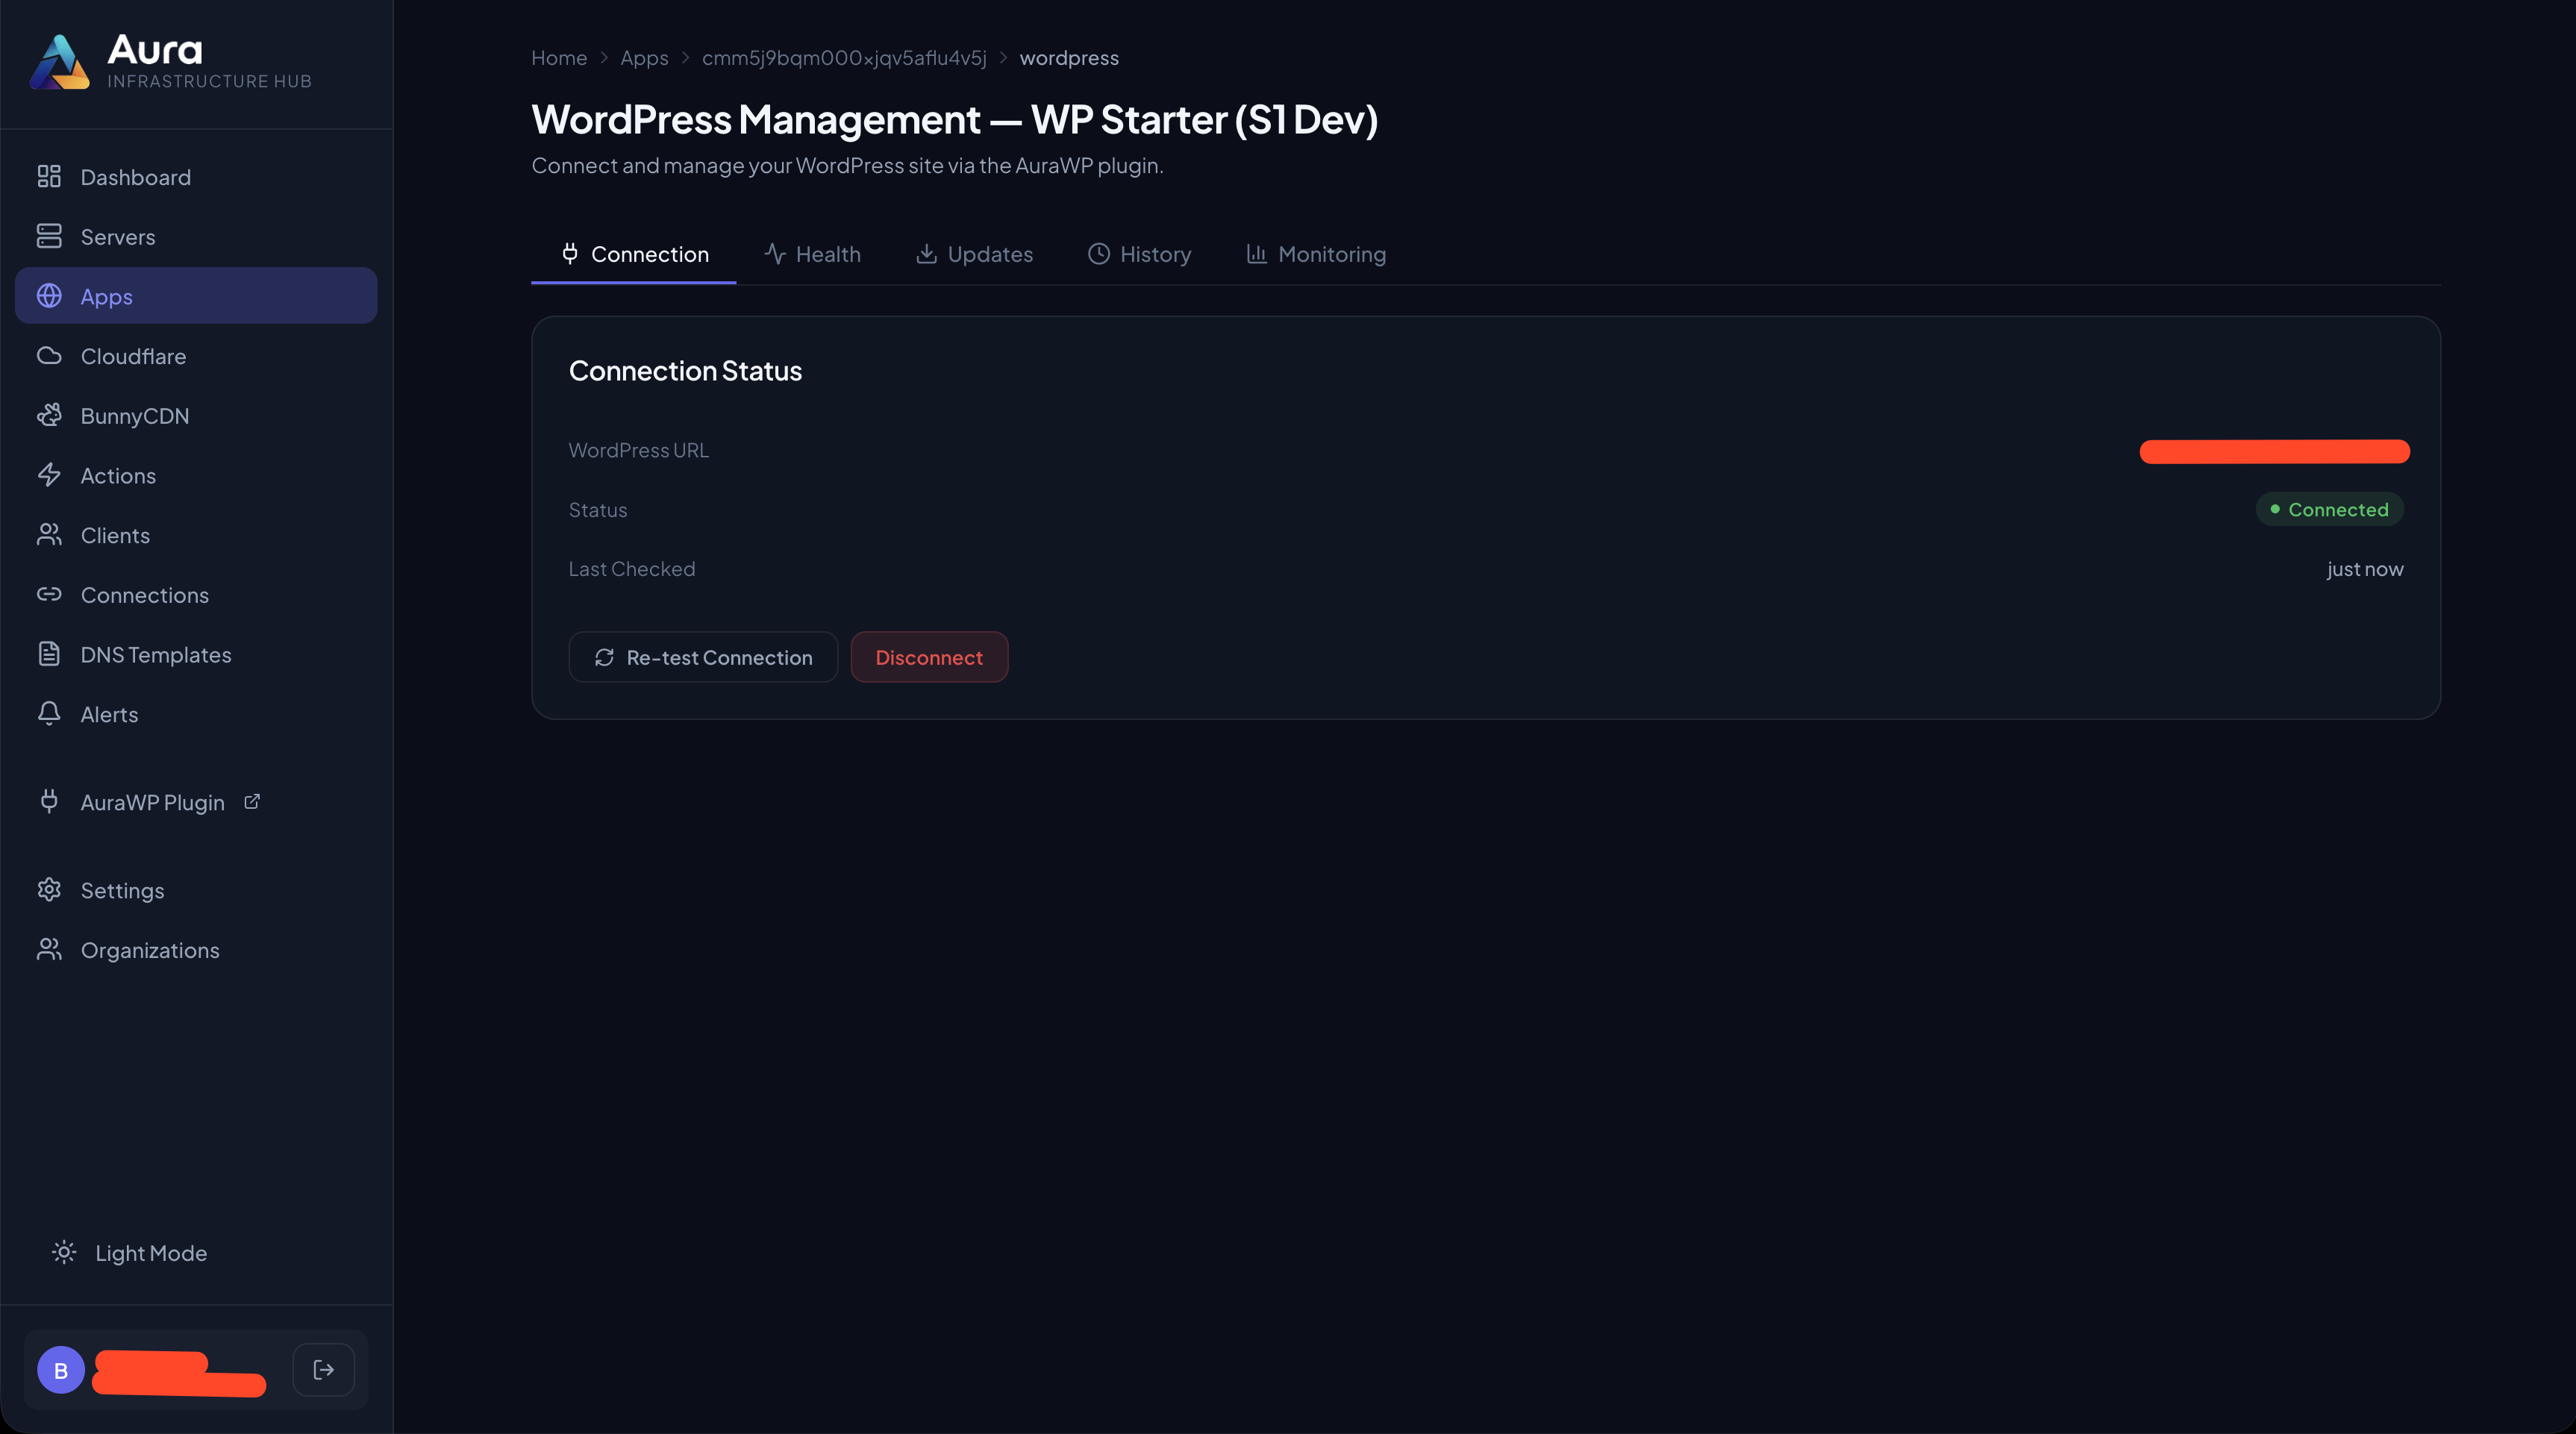The image size is (2576, 1434).
Task: Click the Re-test Connection button
Action: pyautogui.click(x=703, y=657)
